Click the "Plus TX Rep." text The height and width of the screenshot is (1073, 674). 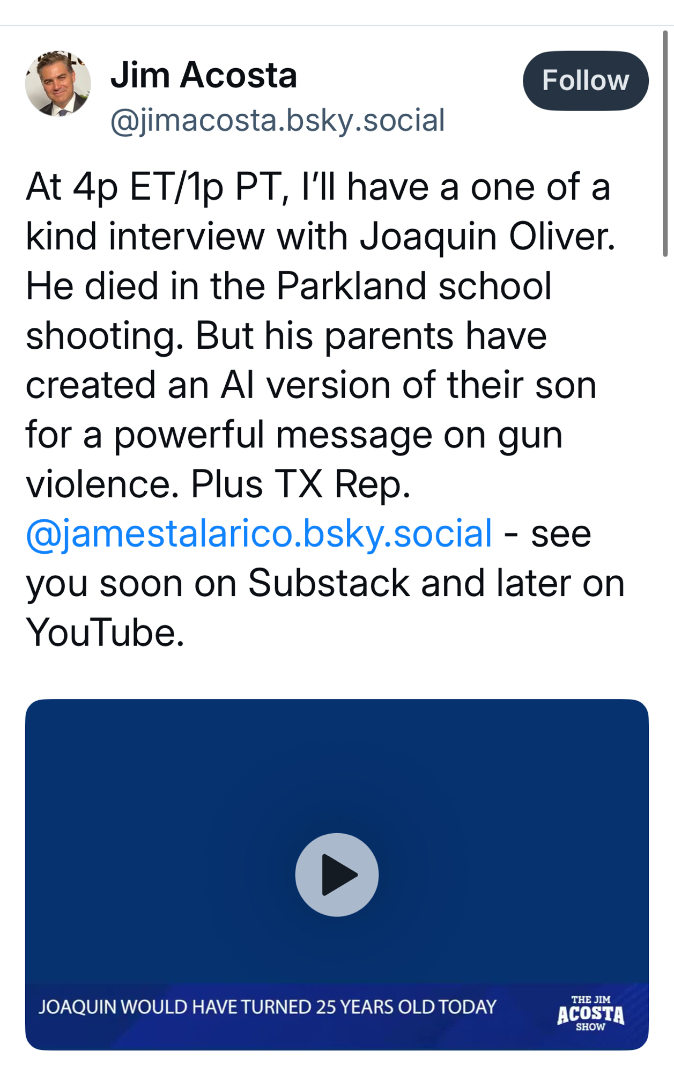coord(300,484)
